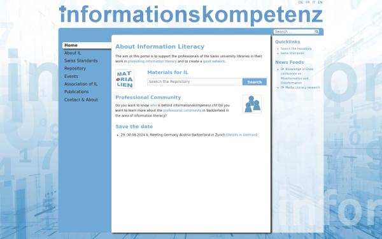Switch language to EN

tap(320, 2)
